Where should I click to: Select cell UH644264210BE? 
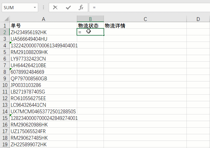(43, 65)
